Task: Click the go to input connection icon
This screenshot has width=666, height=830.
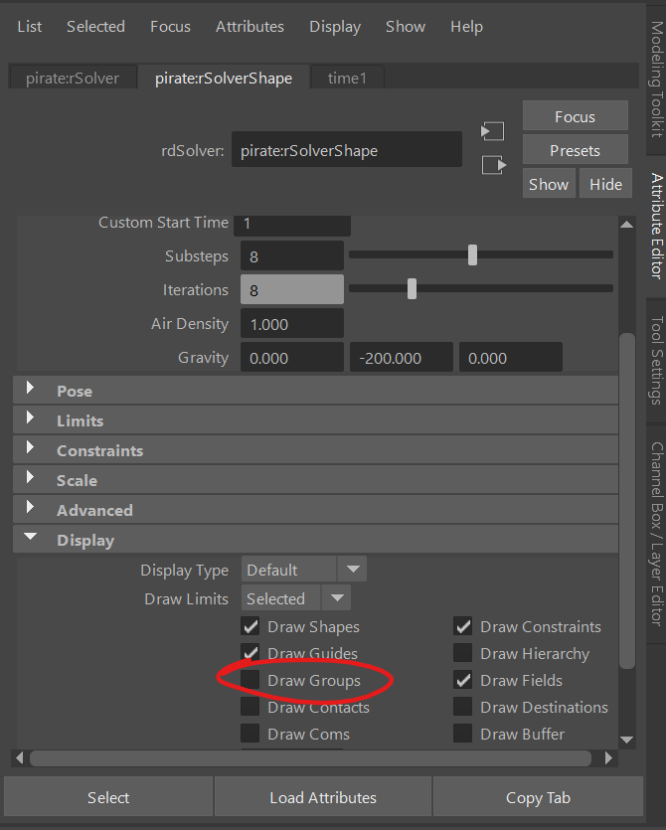Action: [x=493, y=132]
